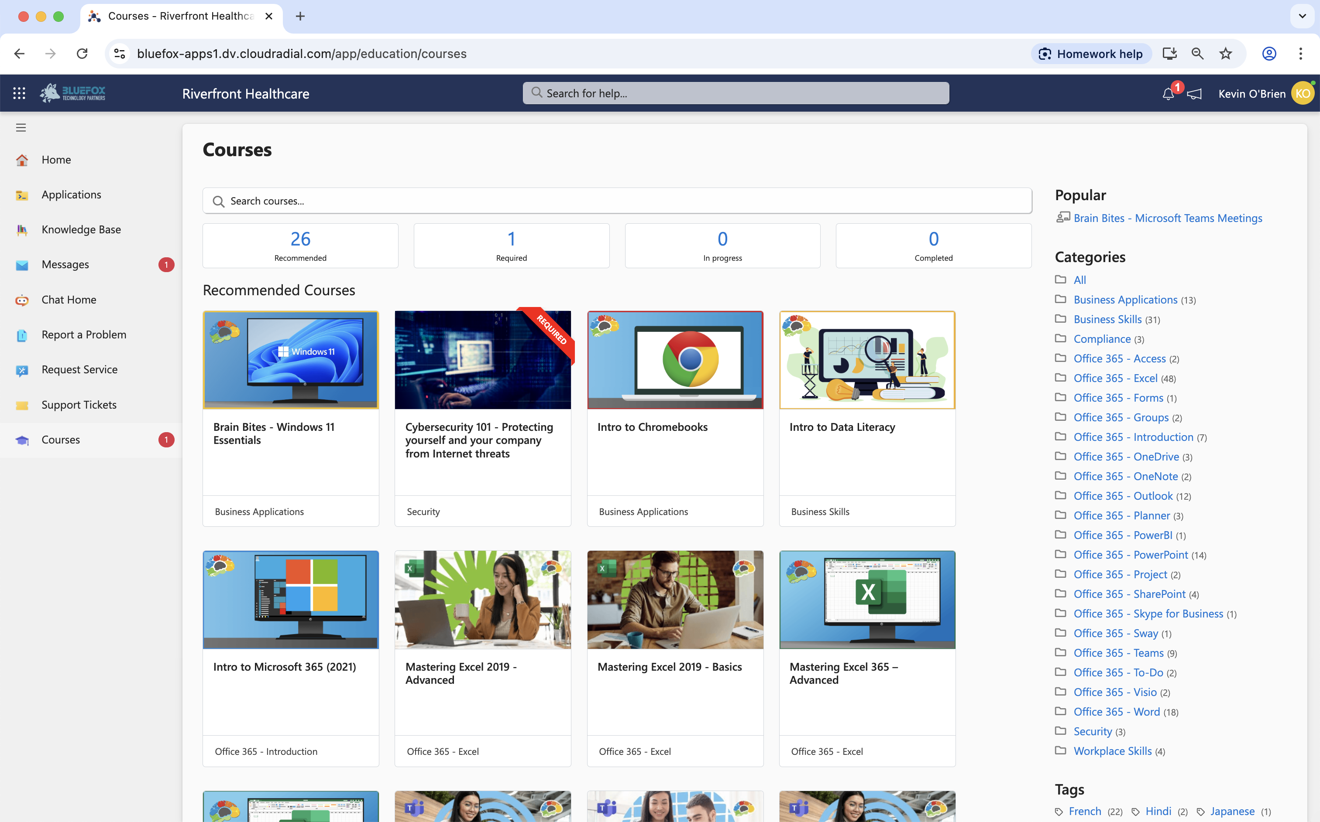Open Brain Bites Windows 11 Essentials thumbnail
Viewport: 1320px width, 822px height.
click(x=291, y=360)
